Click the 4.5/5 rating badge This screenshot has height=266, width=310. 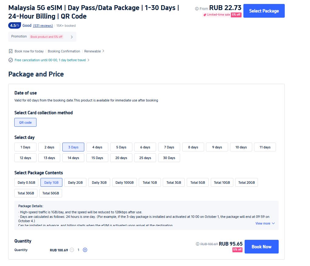click(15, 26)
